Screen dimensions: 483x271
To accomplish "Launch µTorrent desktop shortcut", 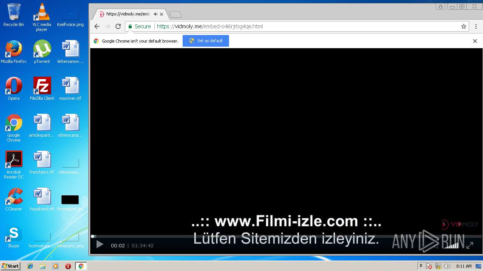I will [42, 52].
